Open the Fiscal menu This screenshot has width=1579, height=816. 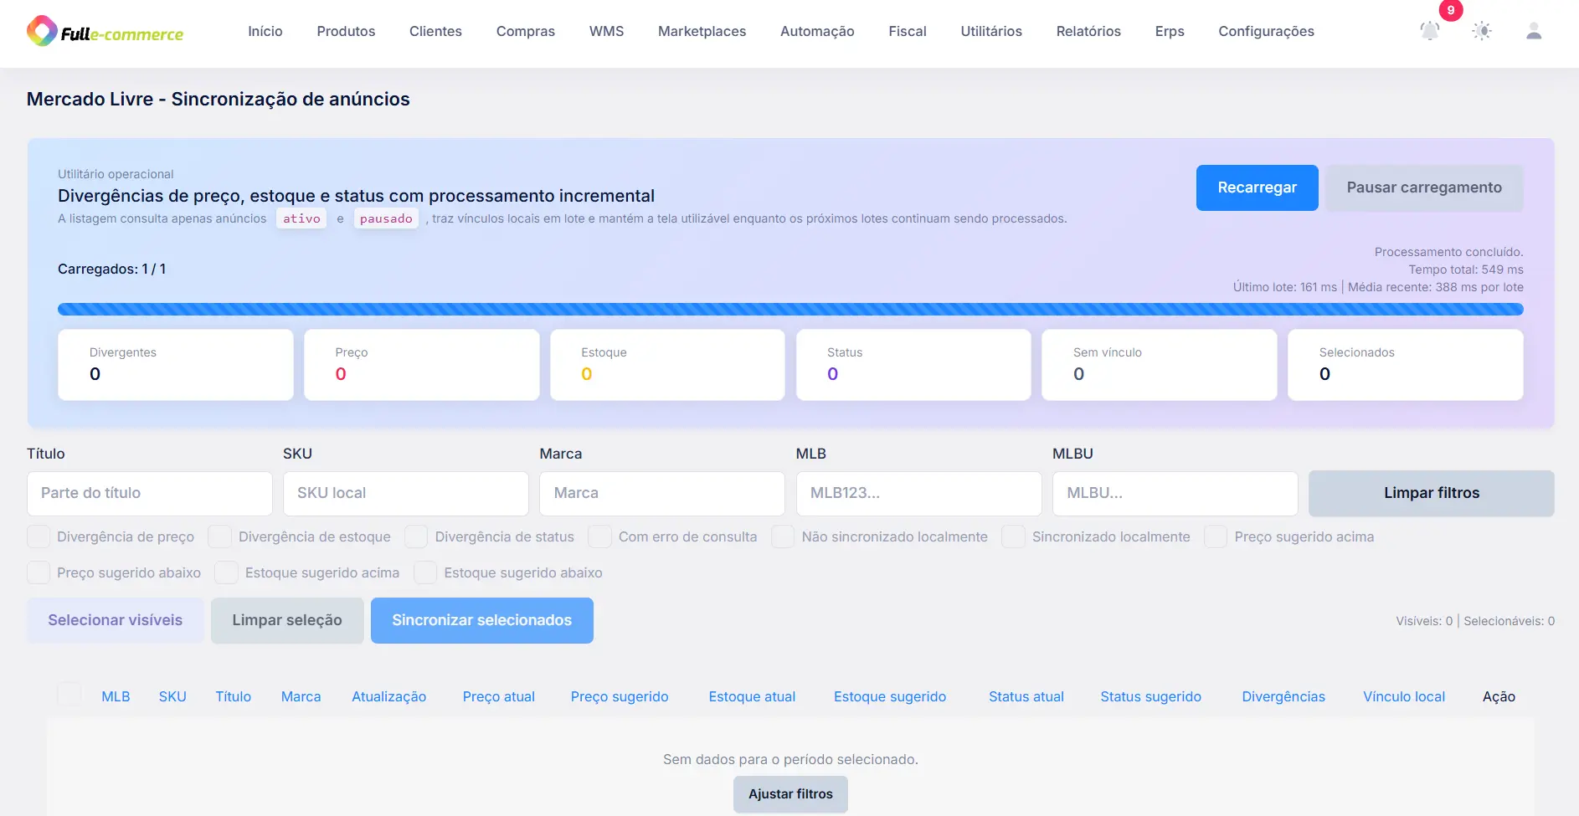(x=908, y=32)
